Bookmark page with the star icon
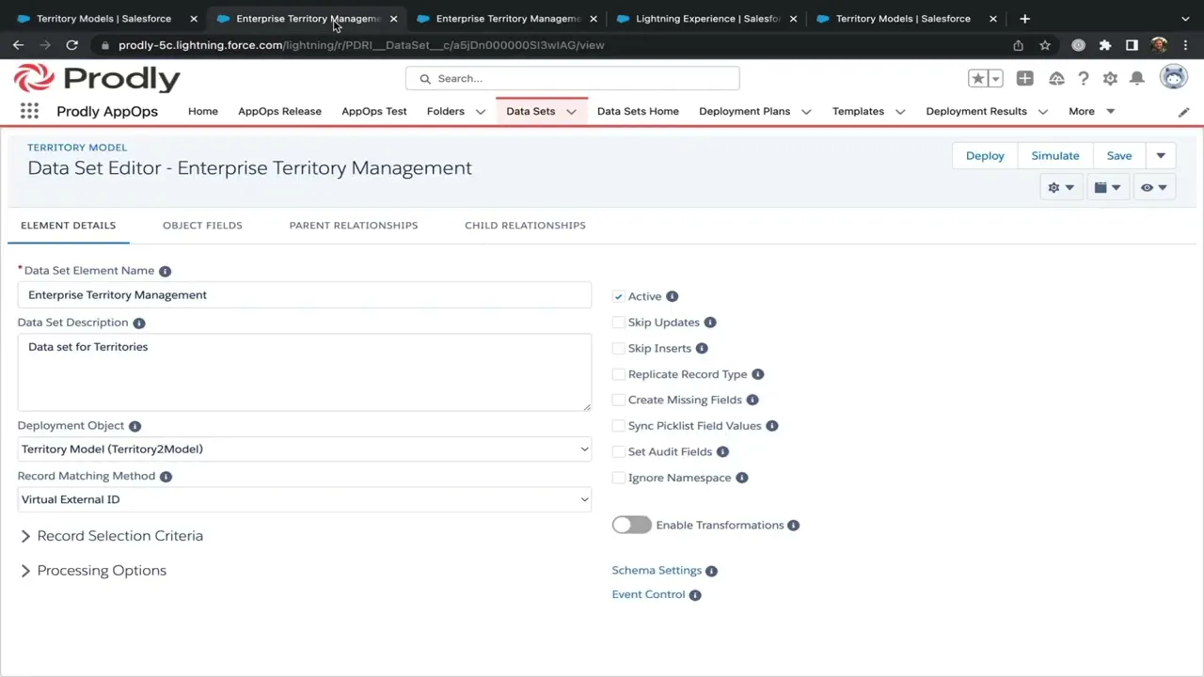Image resolution: width=1204 pixels, height=677 pixels. [1045, 45]
